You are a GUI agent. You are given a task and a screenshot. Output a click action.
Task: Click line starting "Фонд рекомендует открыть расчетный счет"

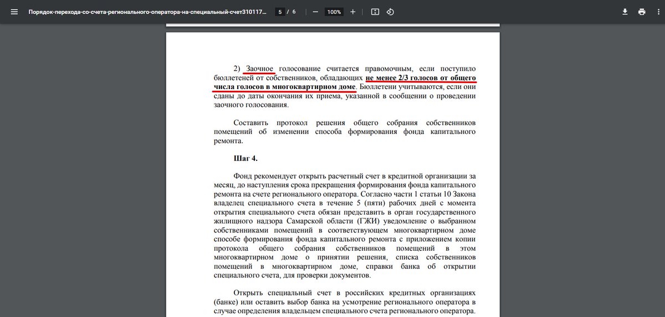point(355,176)
